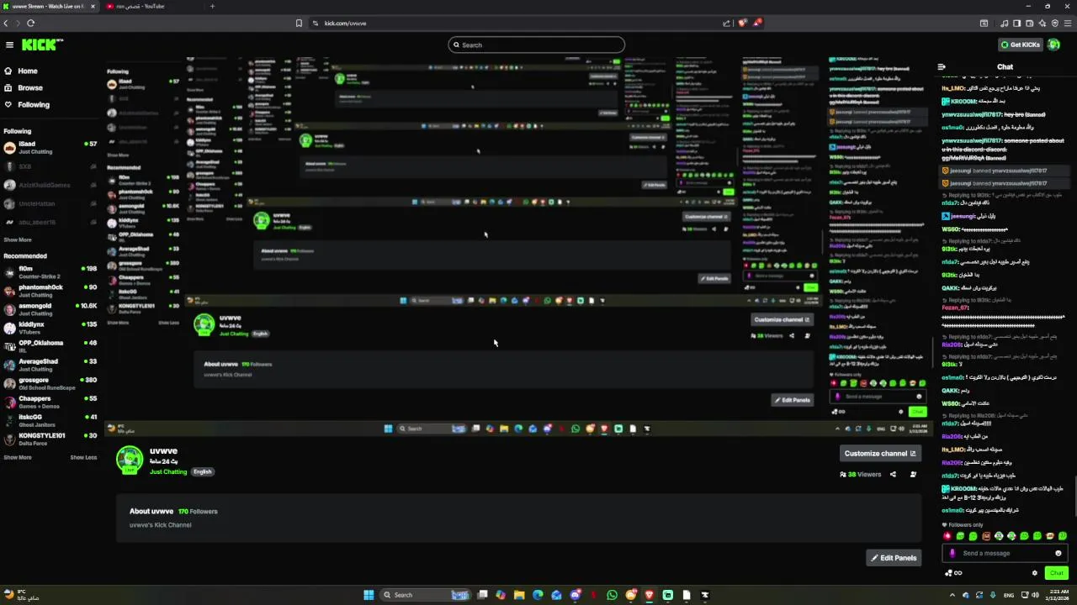Click the green Chat send button
The width and height of the screenshot is (1077, 605).
(1057, 573)
